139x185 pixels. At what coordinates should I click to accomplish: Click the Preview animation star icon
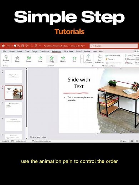pyautogui.click(x=6, y=57)
